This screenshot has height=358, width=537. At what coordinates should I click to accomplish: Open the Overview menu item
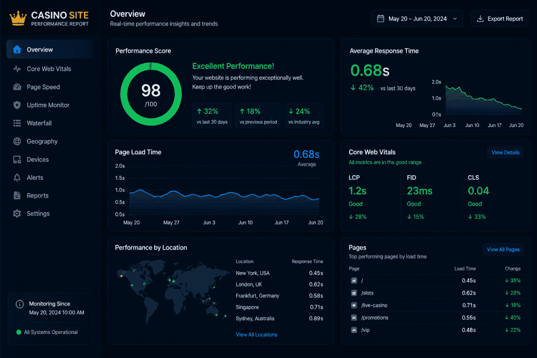50,50
